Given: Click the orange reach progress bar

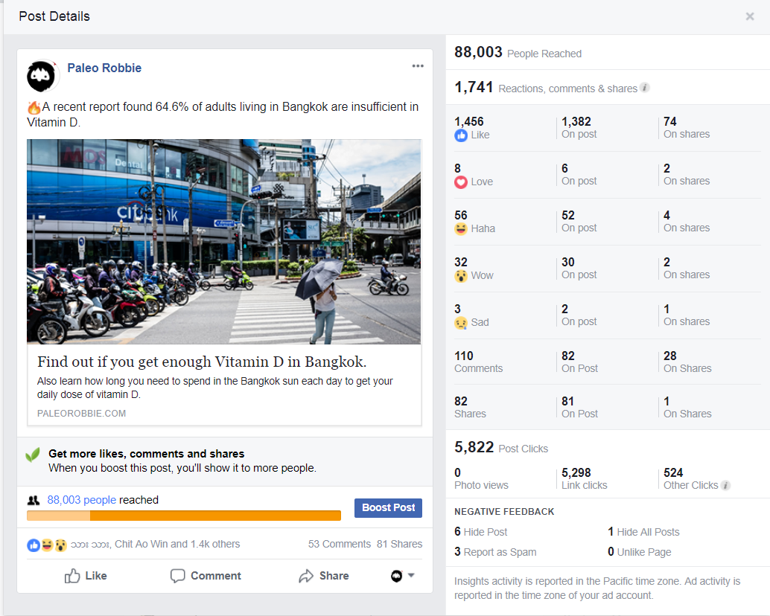Looking at the screenshot, I should [x=184, y=516].
